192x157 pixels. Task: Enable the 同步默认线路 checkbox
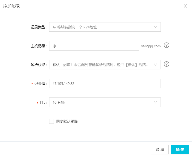tap(52, 121)
